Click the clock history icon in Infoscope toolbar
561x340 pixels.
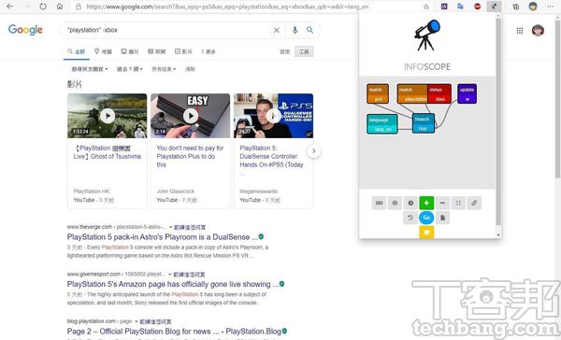[410, 203]
